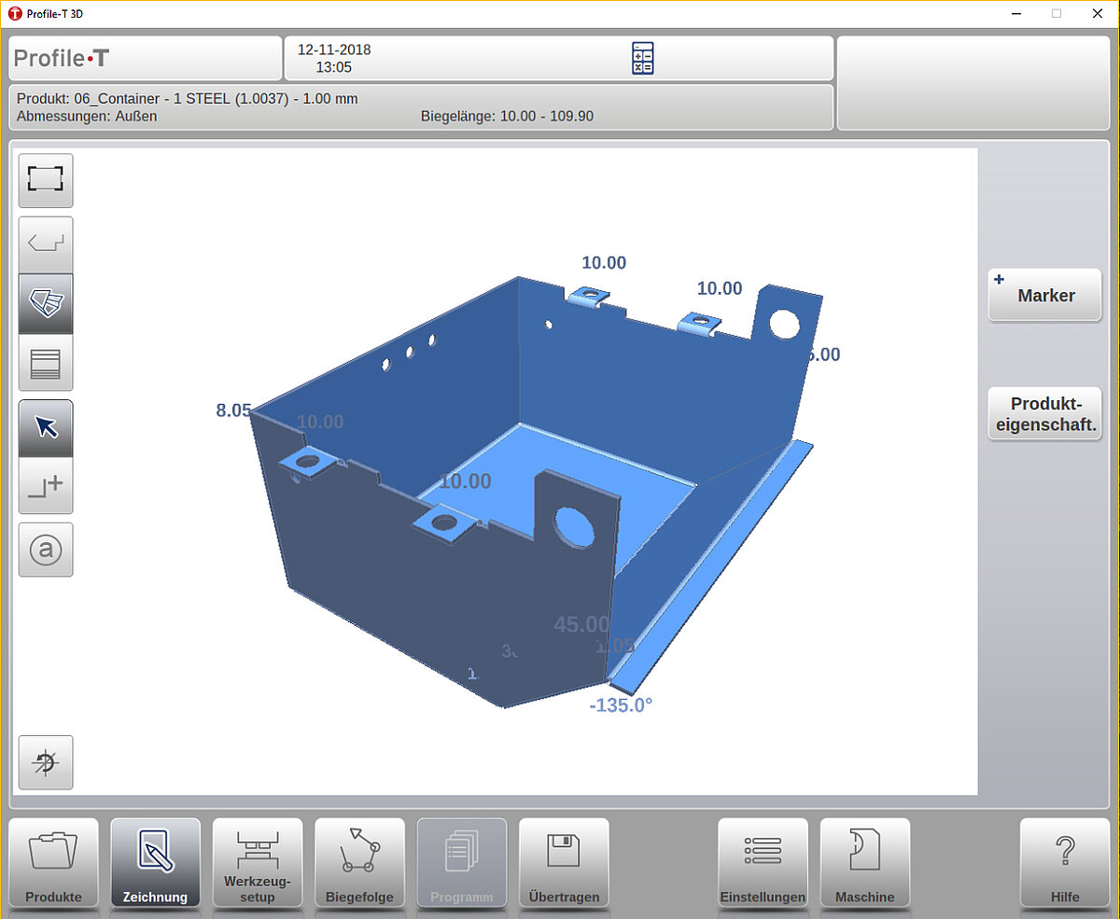Screen dimensions: 1120x919
Task: Open the Werkzeugsetup tab
Action: coord(258,863)
